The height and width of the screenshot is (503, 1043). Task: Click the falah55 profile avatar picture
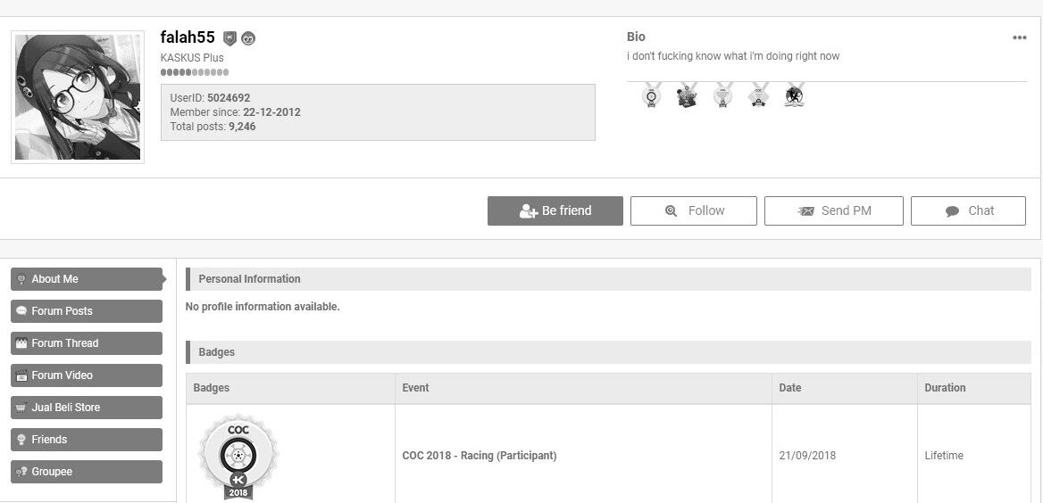(x=78, y=97)
